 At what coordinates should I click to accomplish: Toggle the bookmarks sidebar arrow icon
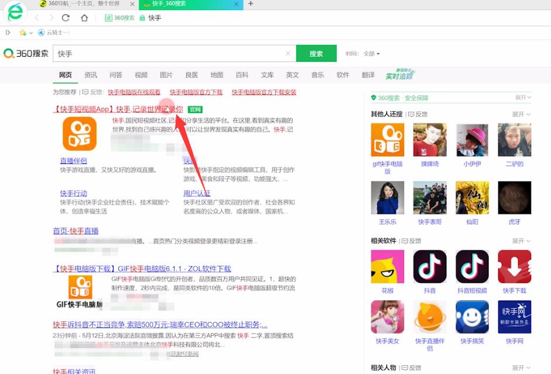[8, 33]
